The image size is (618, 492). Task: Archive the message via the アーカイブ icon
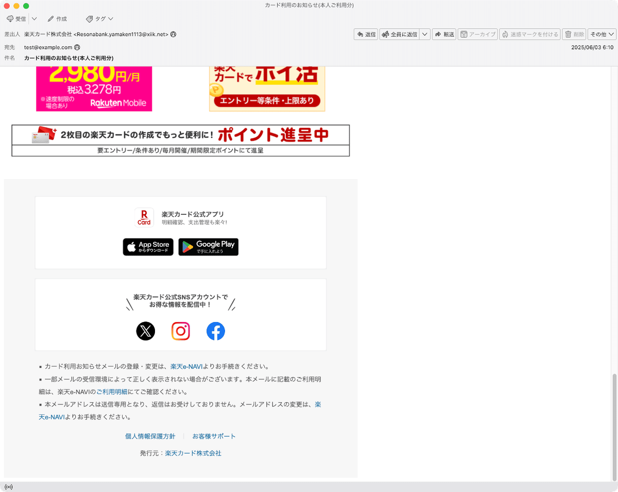click(477, 34)
